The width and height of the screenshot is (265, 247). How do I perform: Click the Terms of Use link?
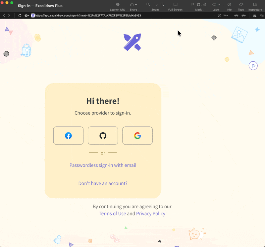click(112, 214)
